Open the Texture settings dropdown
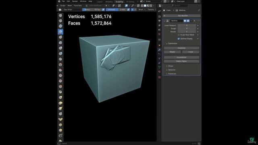The image size is (258, 145). point(152,10)
